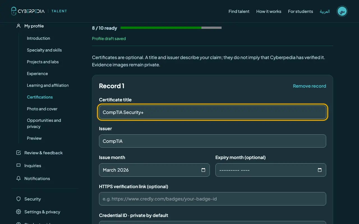The width and height of the screenshot is (359, 224).
Task: Open For students page
Action: click(300, 11)
